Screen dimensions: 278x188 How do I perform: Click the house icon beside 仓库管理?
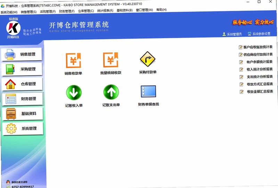10,84
